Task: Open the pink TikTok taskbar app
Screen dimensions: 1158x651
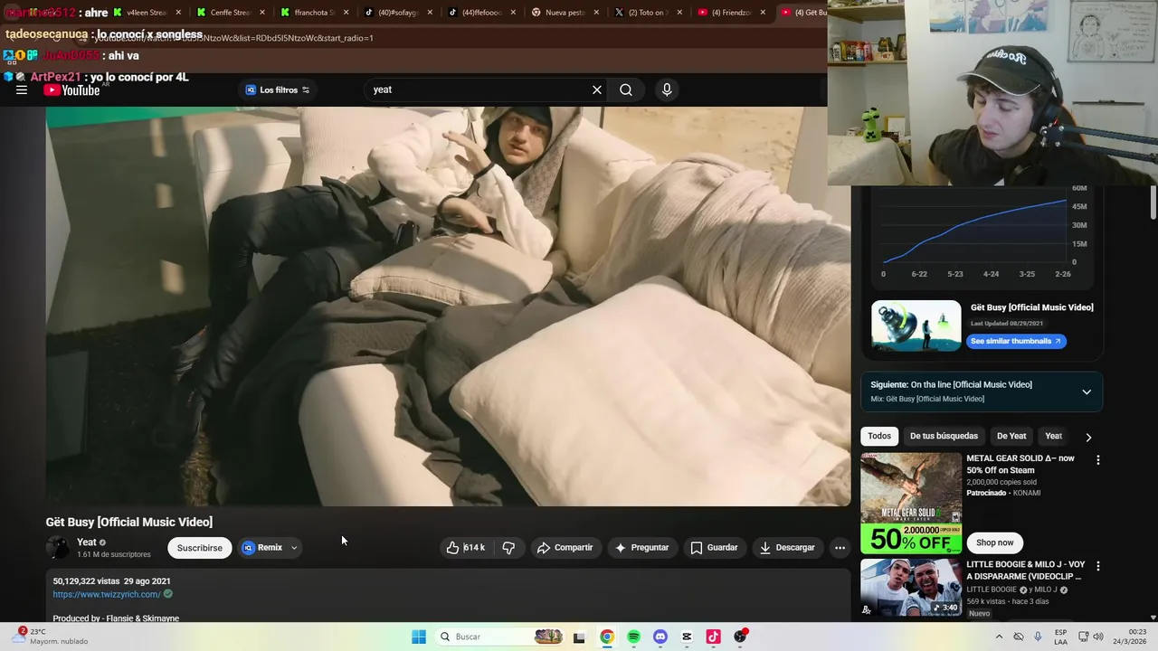Action: click(713, 637)
